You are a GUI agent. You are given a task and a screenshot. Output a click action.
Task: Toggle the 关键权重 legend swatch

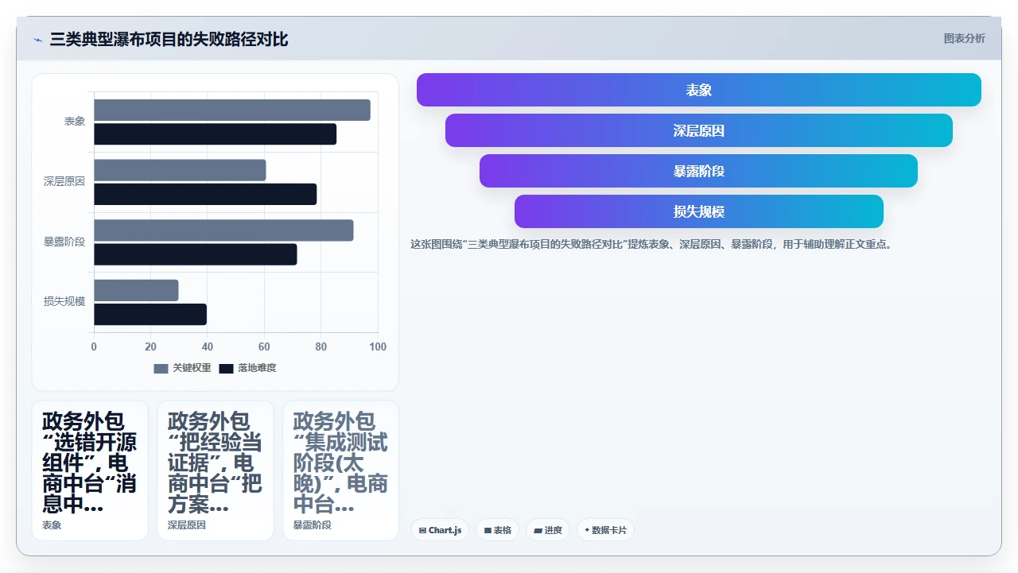pyautogui.click(x=161, y=369)
